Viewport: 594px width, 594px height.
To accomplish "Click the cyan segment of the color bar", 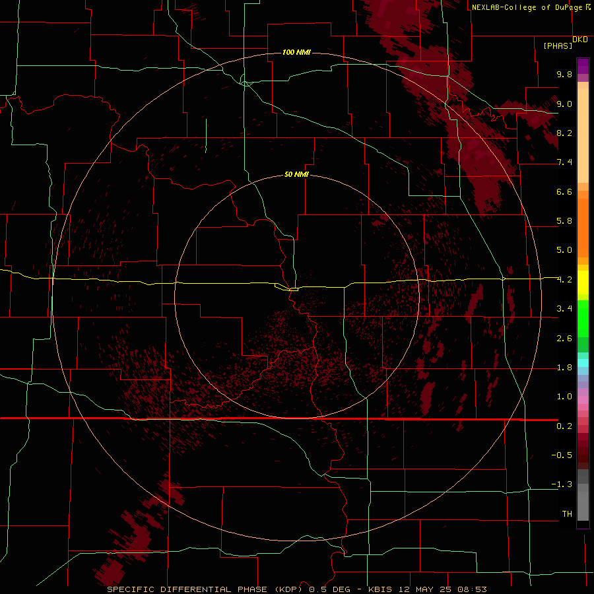I will (583, 363).
